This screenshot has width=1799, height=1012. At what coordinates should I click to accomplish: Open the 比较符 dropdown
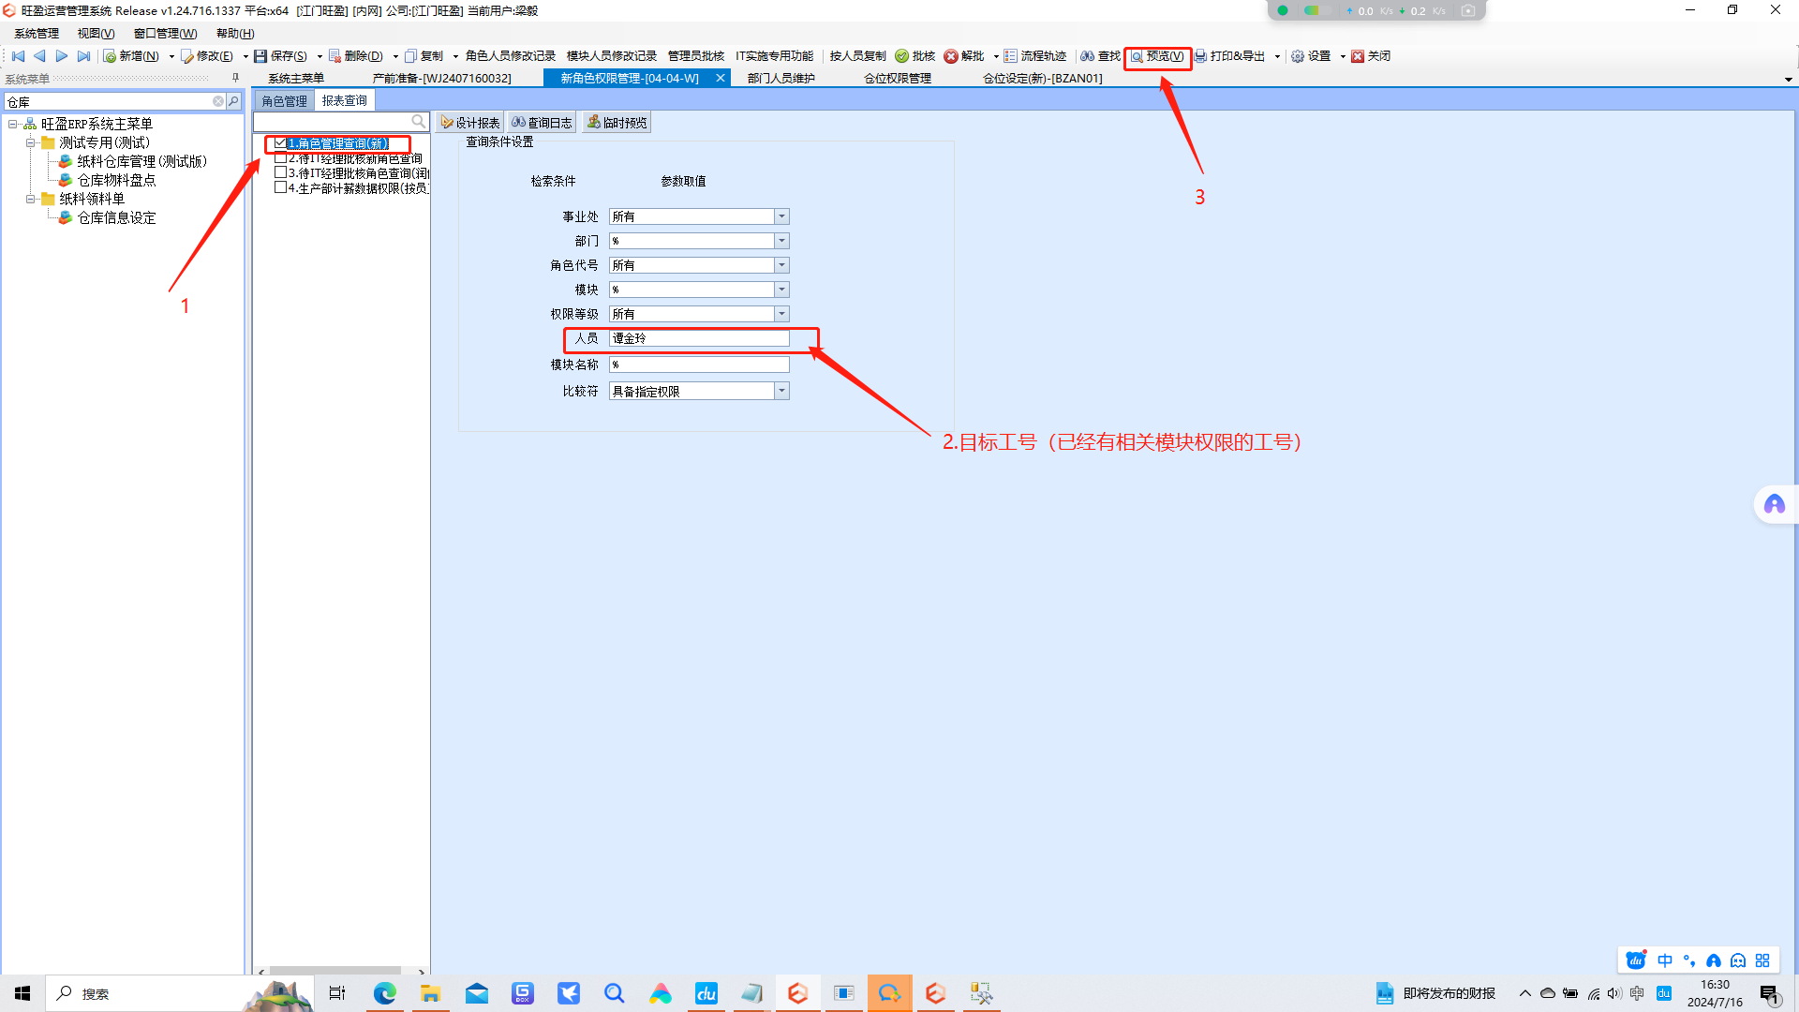(x=781, y=391)
